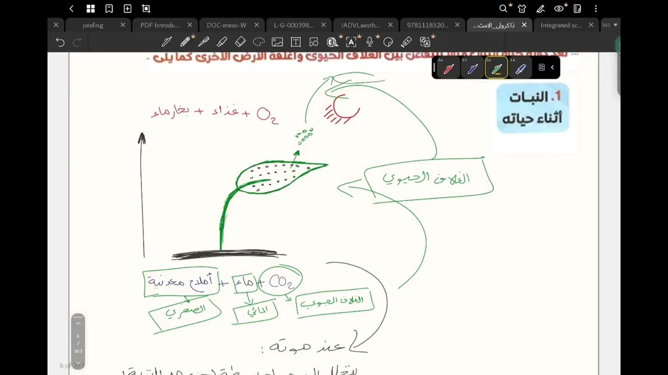This screenshot has width=668, height=375.
Task: Open the crop capture tool
Action: [146, 8]
